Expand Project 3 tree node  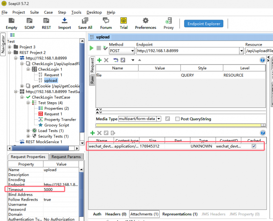[10, 47]
